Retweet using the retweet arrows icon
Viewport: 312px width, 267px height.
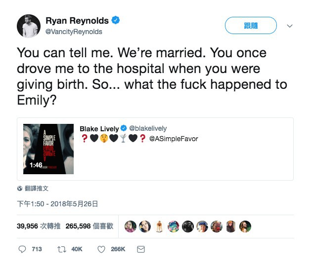(x=62, y=249)
